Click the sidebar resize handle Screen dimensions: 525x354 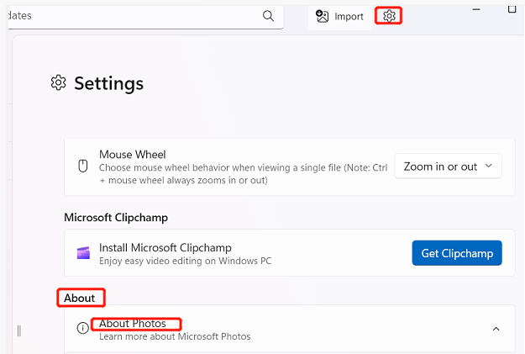point(19,330)
